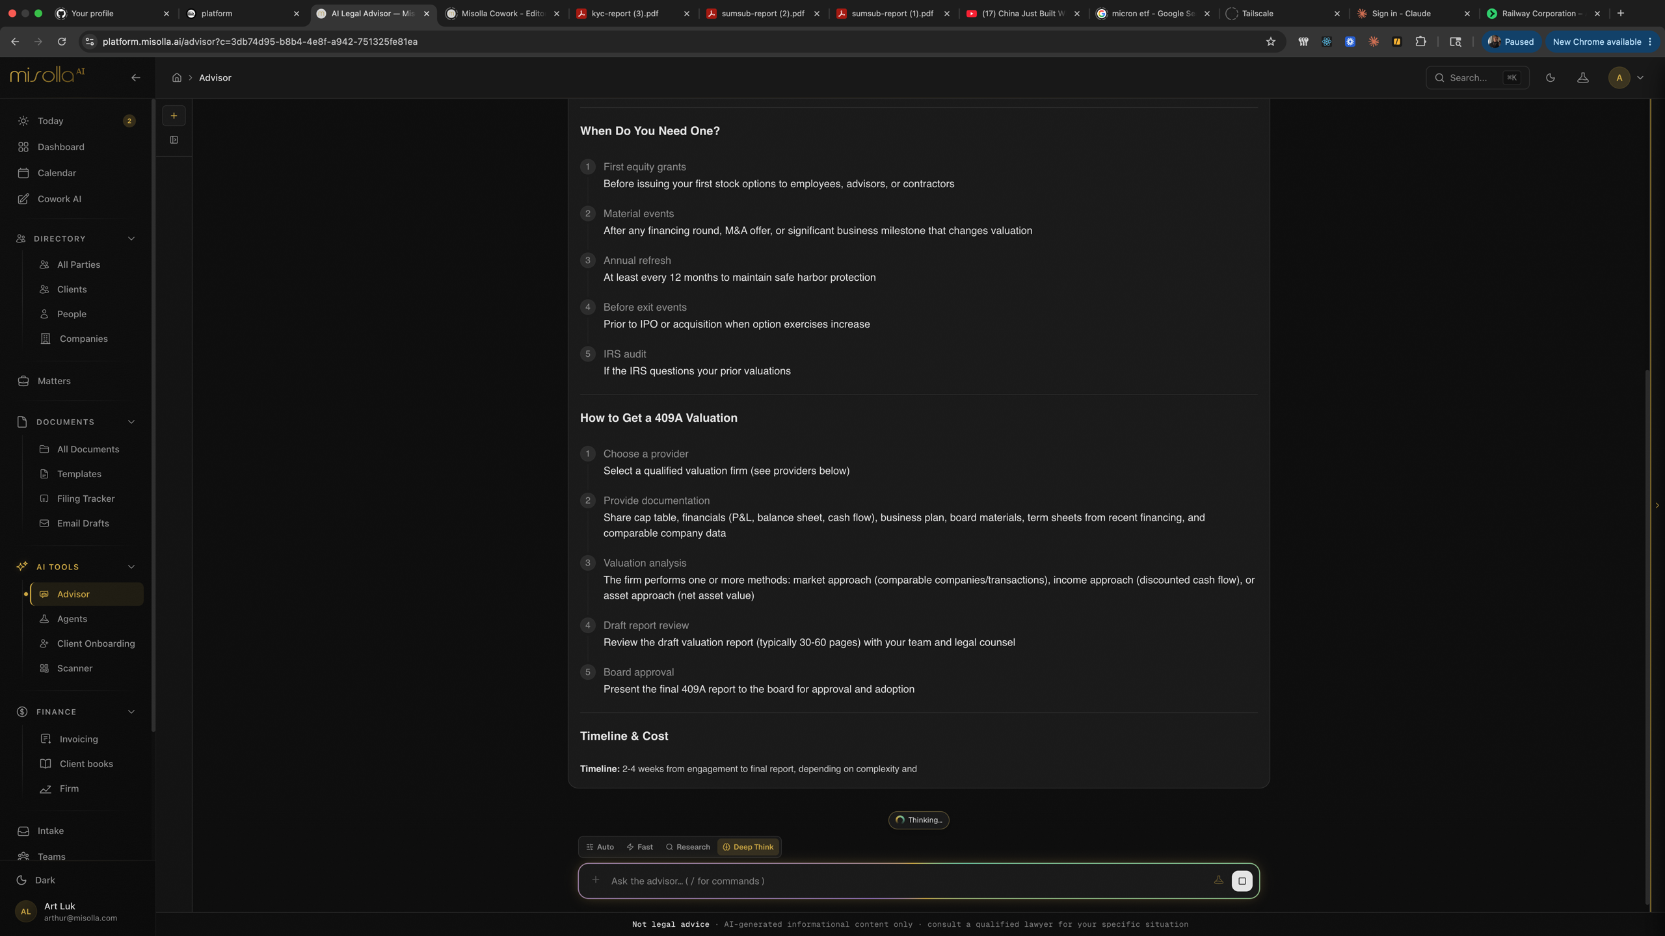This screenshot has height=936, width=1665.
Task: Open Client books
Action: point(87,764)
